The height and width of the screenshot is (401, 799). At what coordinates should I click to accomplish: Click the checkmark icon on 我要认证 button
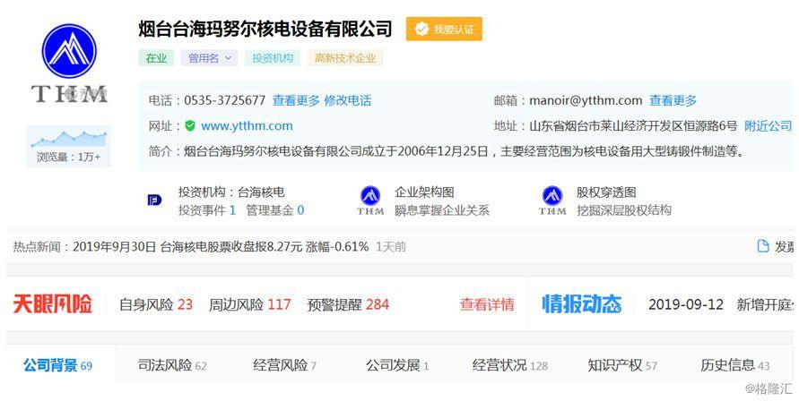click(421, 29)
